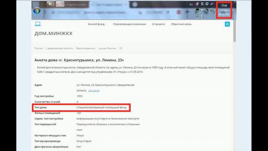Select the active browser tab
268x151 pixels.
[109, 5]
